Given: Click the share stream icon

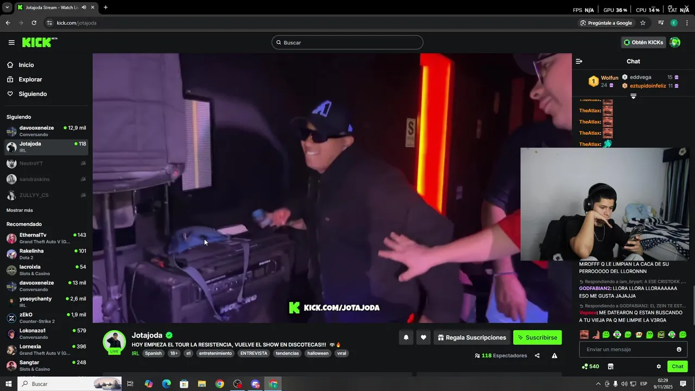Looking at the screenshot, I should point(537,356).
